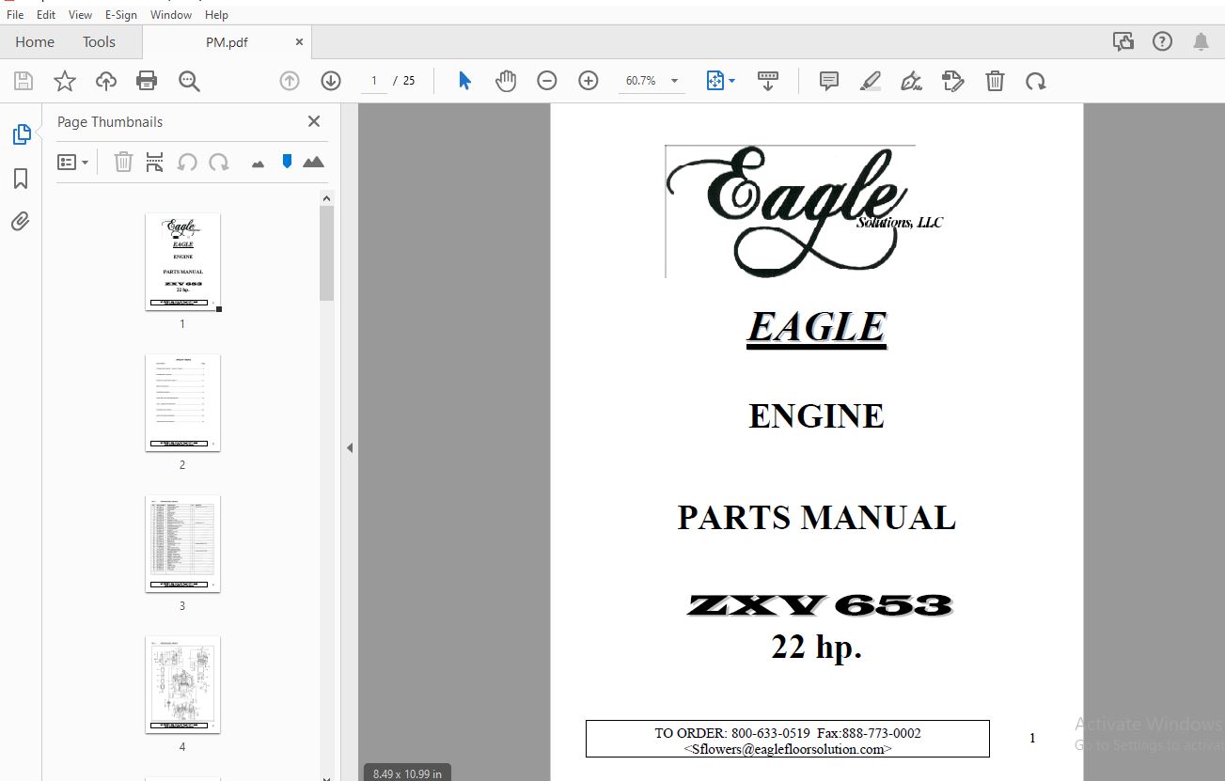Open the Find text magnifier tool
1225x781 pixels.
tap(189, 81)
